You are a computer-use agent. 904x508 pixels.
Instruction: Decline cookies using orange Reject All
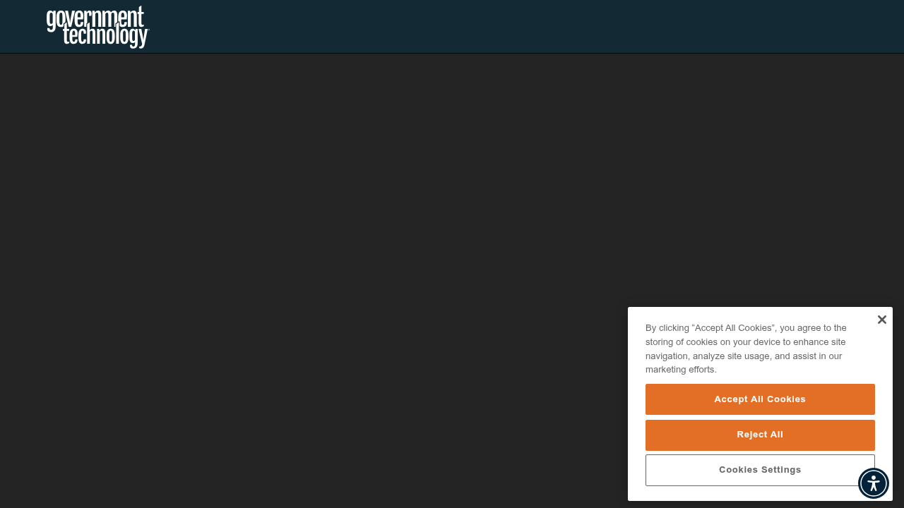point(760,435)
